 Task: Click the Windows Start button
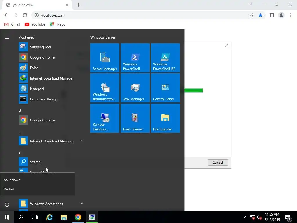[7, 217]
